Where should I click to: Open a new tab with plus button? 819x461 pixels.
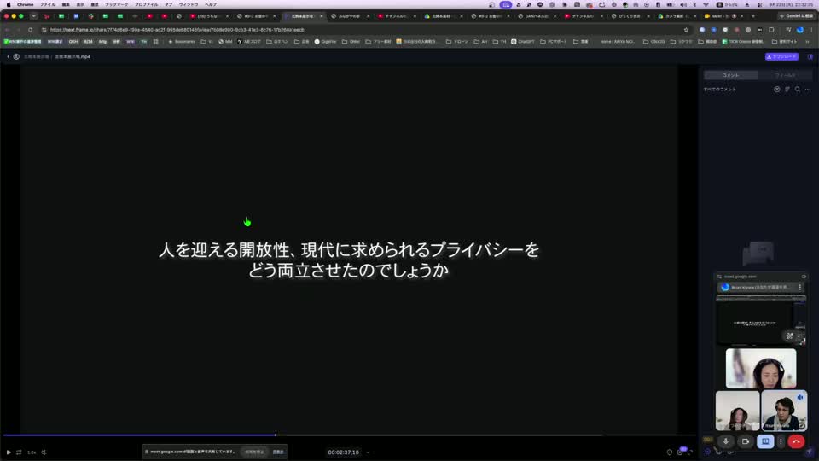tap(752, 16)
